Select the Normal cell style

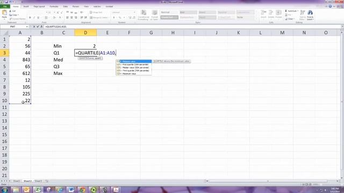click(169, 12)
